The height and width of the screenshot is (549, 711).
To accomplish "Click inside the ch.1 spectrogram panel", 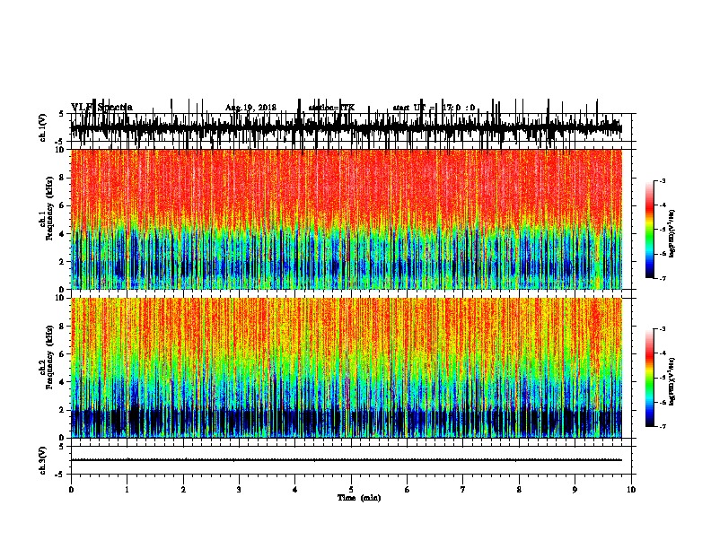I will tap(347, 219).
